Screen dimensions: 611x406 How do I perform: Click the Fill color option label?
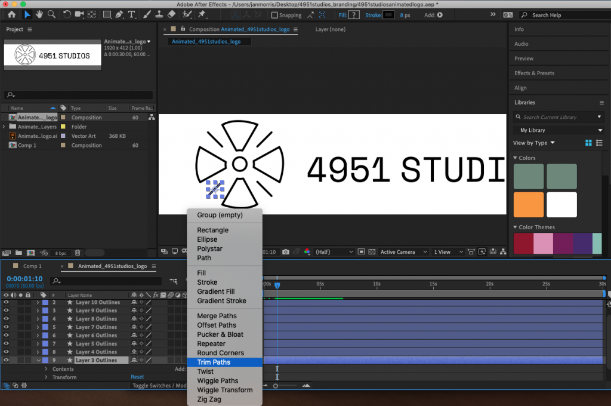(x=342, y=15)
